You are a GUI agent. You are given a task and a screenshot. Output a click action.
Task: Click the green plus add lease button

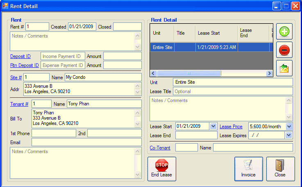click(x=284, y=31)
